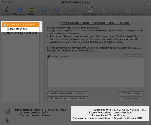Click the disk drive icon beside Descripción
This screenshot has height=125, width=151.
(x=7, y=111)
